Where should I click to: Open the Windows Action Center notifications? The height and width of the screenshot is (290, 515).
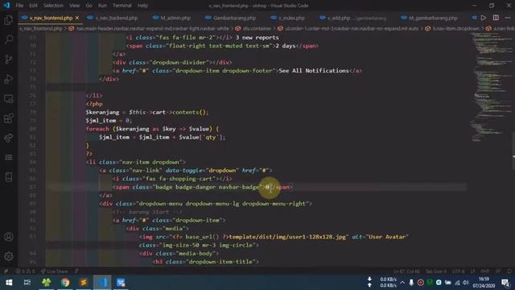[x=505, y=283]
